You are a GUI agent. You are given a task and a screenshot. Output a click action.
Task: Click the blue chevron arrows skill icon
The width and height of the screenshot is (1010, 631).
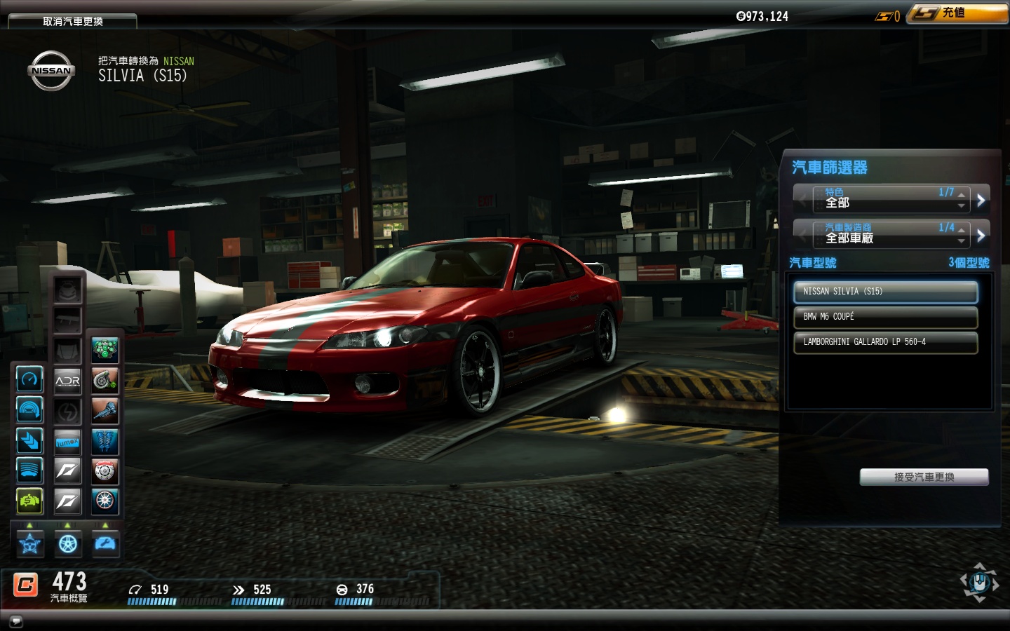click(29, 440)
